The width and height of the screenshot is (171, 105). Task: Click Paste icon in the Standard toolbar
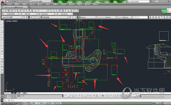(29, 11)
